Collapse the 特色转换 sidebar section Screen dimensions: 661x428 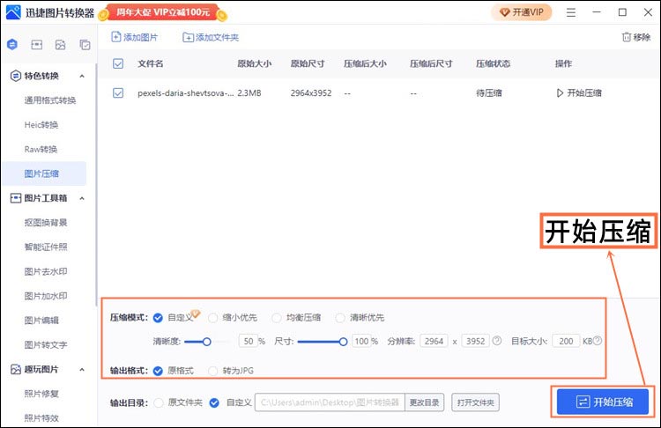(82, 76)
